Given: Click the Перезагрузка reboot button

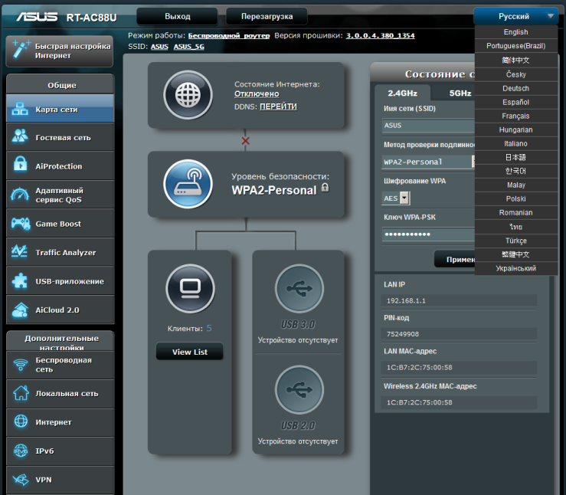Looking at the screenshot, I should coord(267,16).
